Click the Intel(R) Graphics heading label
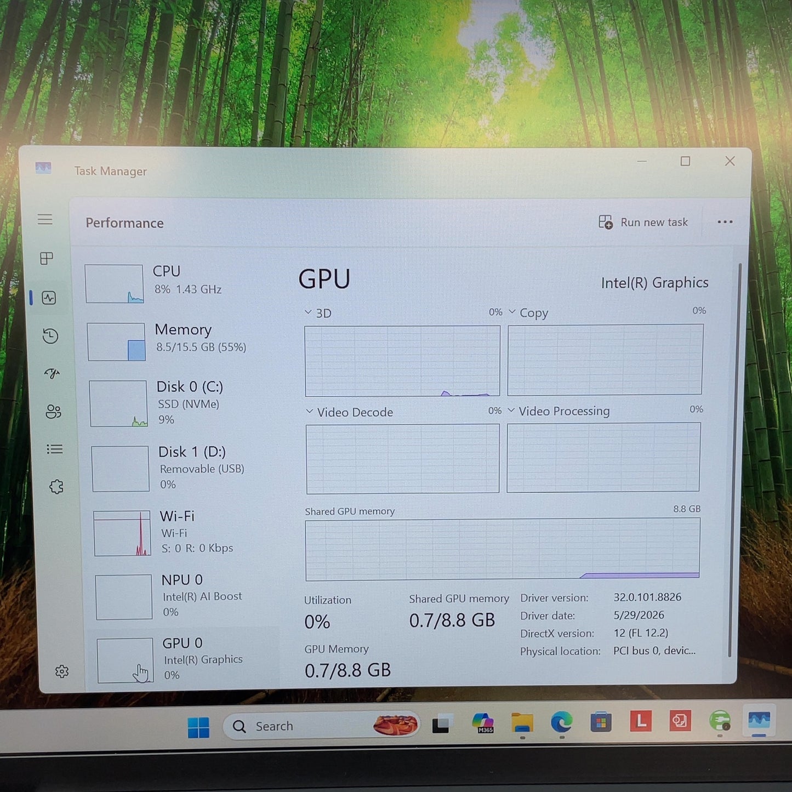This screenshot has height=792, width=792. click(654, 283)
